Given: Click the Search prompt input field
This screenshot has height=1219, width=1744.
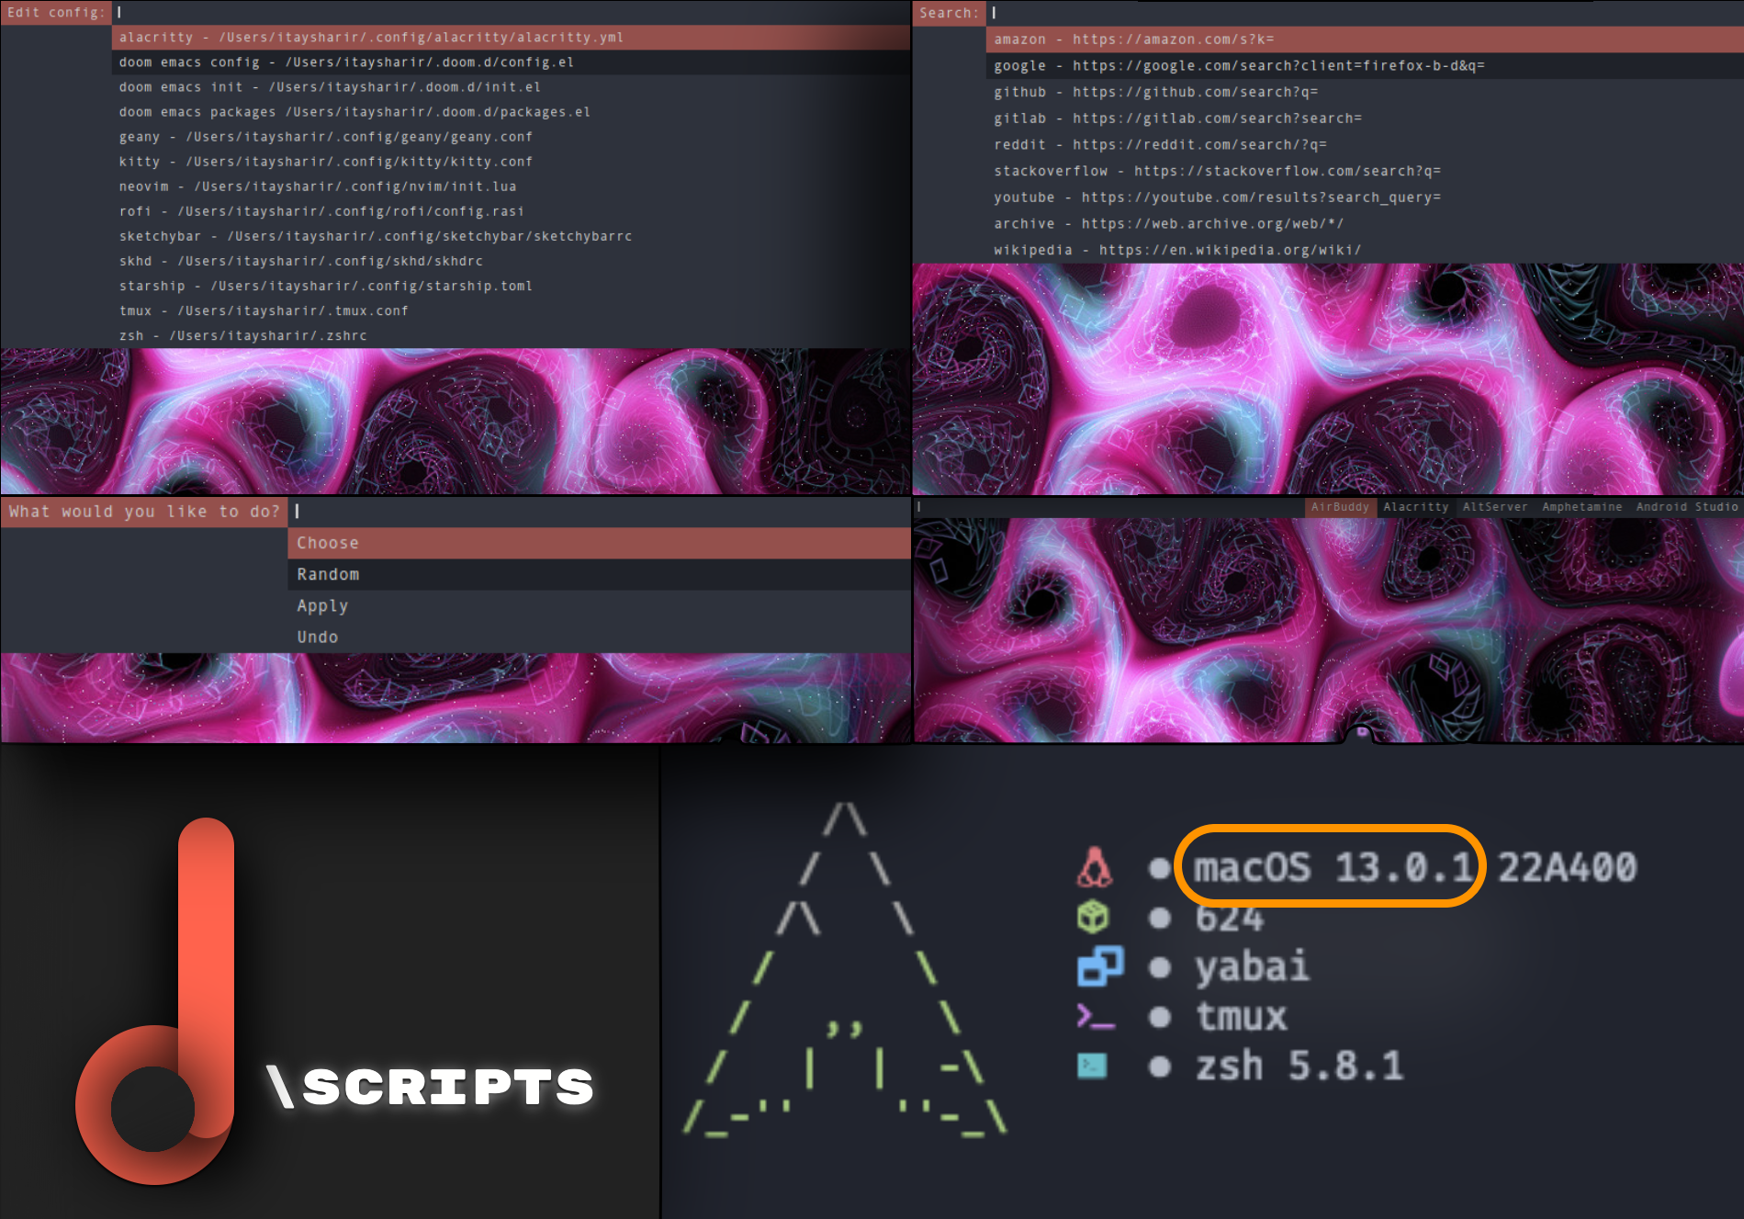Looking at the screenshot, I should pos(1365,13).
